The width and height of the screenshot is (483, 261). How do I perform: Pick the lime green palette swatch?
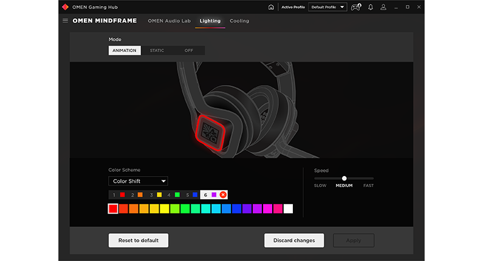coord(175,209)
